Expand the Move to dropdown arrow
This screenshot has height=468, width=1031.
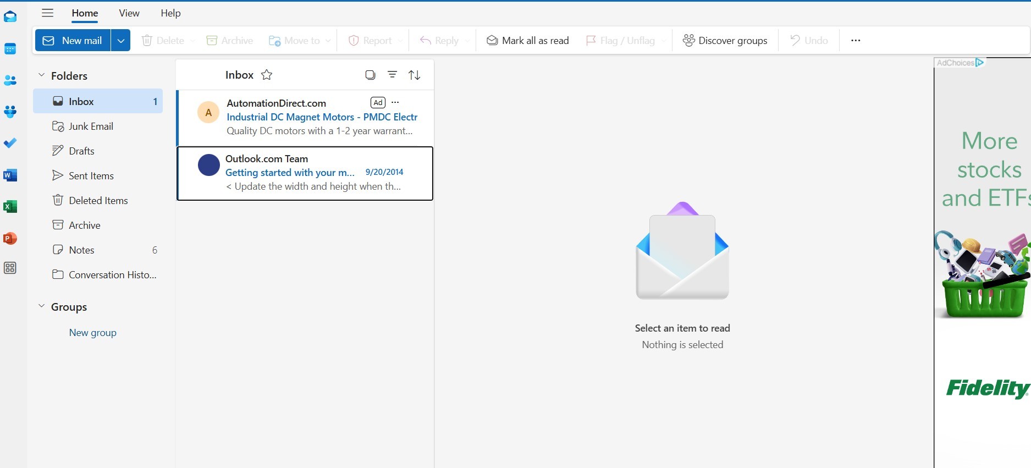click(x=328, y=41)
